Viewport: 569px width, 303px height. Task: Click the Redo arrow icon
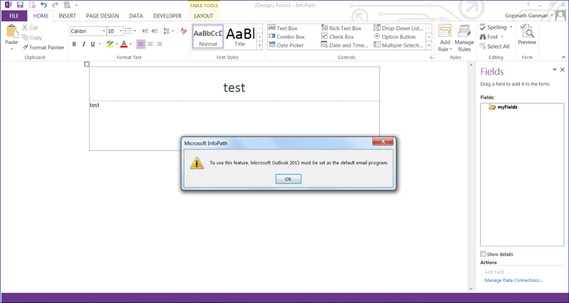[55, 5]
